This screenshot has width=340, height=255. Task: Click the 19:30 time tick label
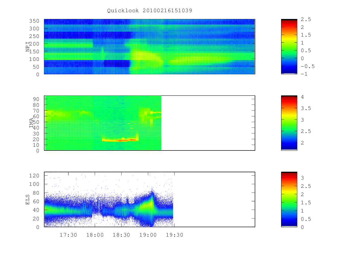coord(175,235)
